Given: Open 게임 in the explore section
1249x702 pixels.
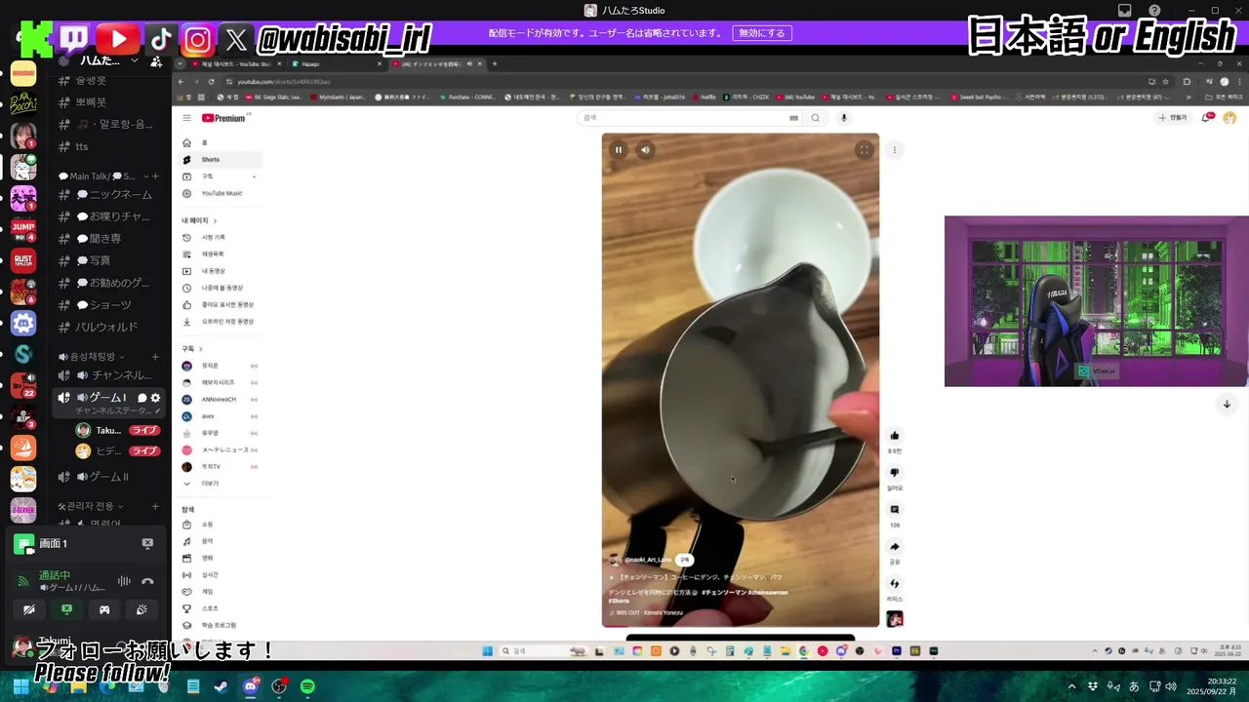Looking at the screenshot, I should tap(222, 592).
